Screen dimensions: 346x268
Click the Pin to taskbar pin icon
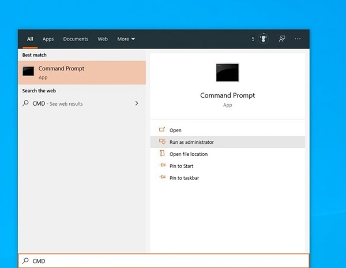163,177
